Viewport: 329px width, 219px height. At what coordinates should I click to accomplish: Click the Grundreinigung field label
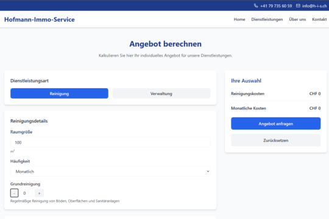pos(25,184)
